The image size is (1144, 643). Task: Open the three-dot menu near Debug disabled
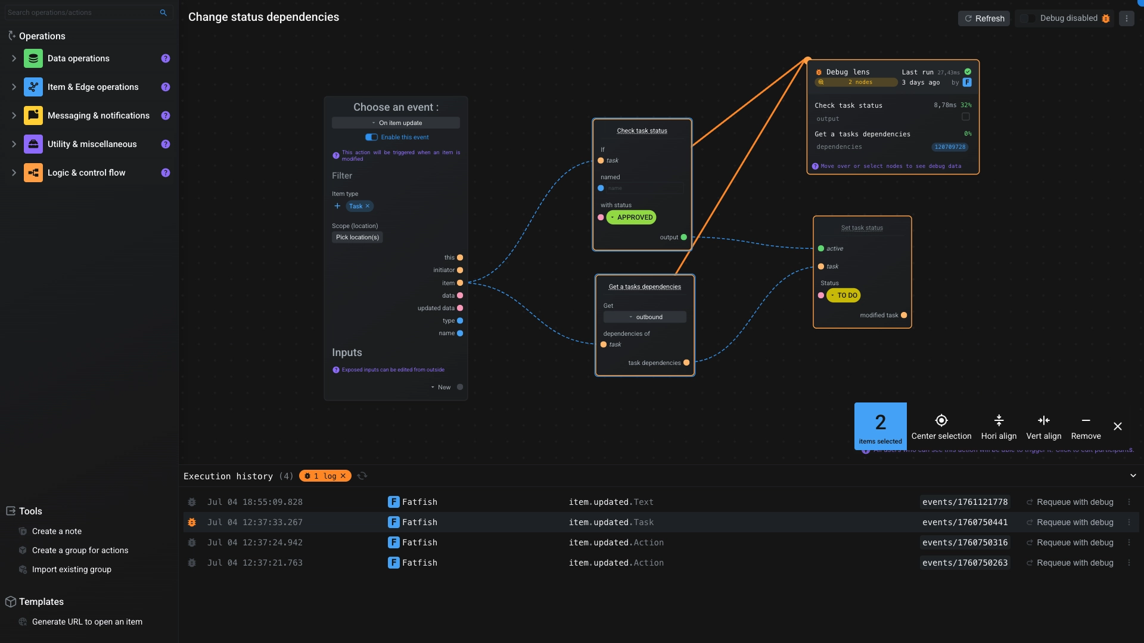(x=1127, y=18)
